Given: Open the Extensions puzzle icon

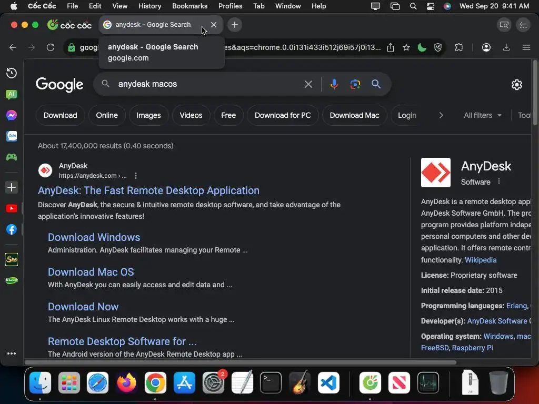Looking at the screenshot, I should 459,47.
